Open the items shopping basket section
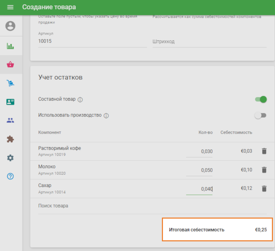 point(11,64)
